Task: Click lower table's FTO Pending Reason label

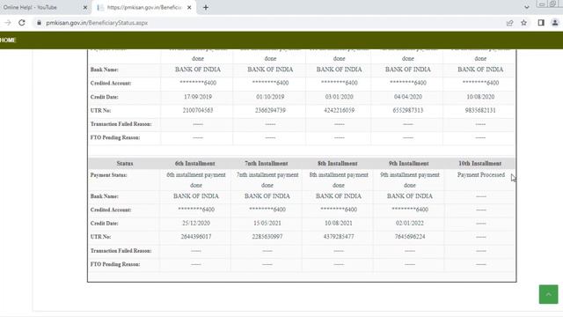Action: point(115,264)
